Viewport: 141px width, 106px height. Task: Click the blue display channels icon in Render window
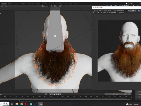point(139,11)
